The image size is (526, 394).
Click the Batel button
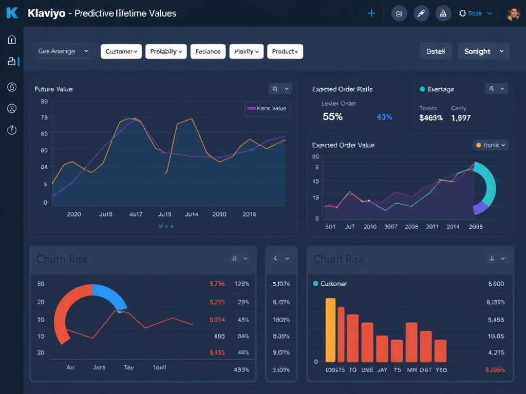click(x=436, y=51)
